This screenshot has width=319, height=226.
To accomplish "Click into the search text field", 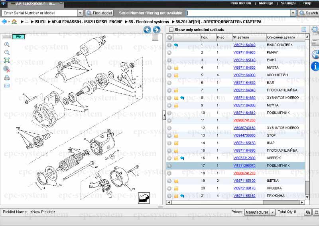I will 238,13.
